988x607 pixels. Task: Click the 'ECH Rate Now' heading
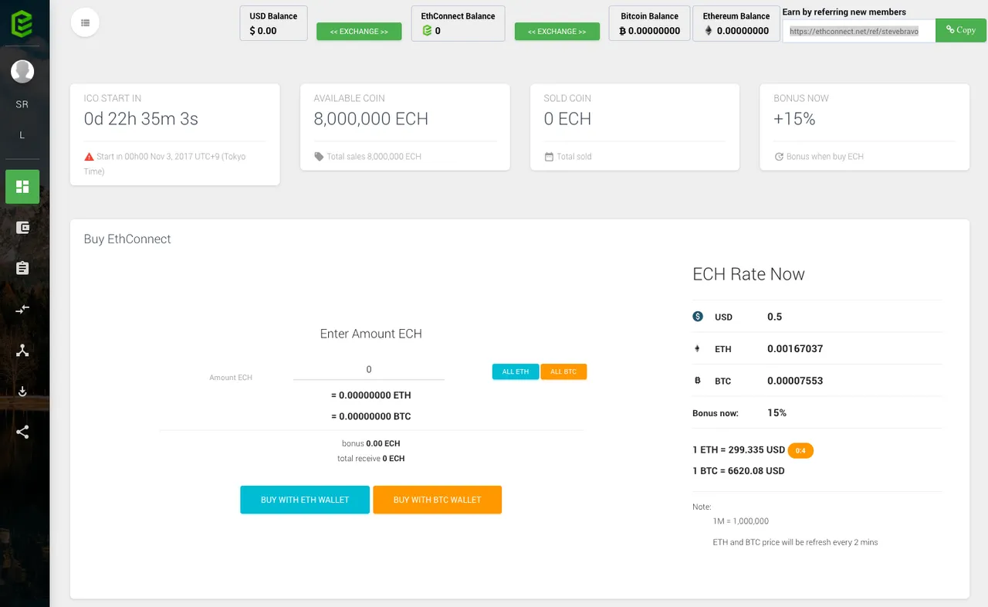tap(749, 274)
